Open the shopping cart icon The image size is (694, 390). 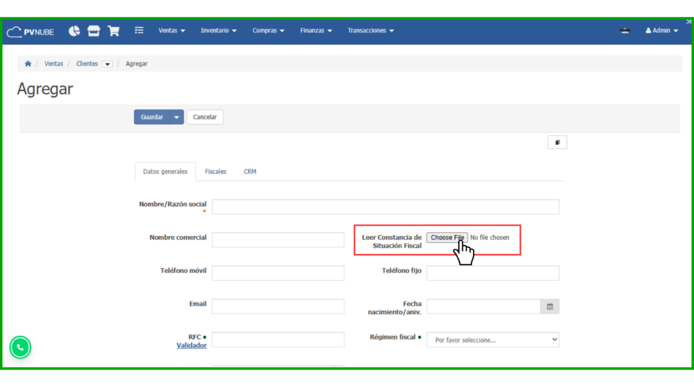coord(113,31)
